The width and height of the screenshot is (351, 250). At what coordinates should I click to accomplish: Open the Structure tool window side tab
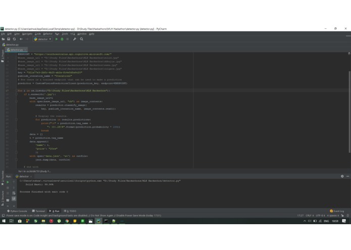3,198
